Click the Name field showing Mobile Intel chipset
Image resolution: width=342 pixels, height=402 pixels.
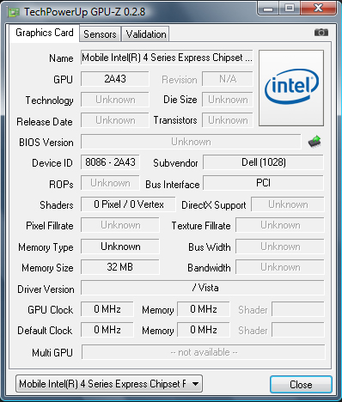click(x=167, y=58)
